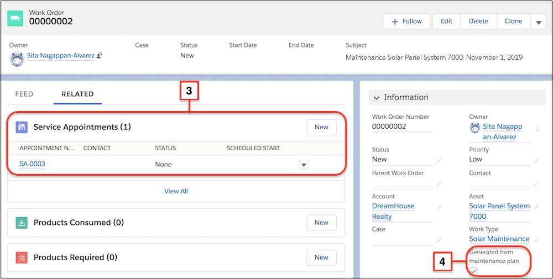This screenshot has height=279, width=553.
Task: Click the Low priority value
Action: point(476,159)
